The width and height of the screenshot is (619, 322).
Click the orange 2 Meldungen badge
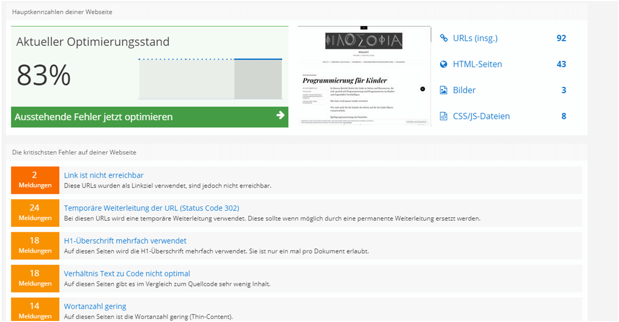(x=35, y=180)
